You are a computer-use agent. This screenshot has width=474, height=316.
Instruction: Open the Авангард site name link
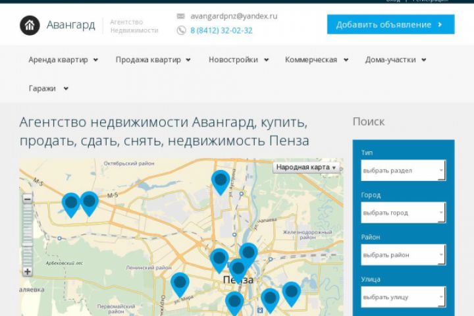point(70,25)
